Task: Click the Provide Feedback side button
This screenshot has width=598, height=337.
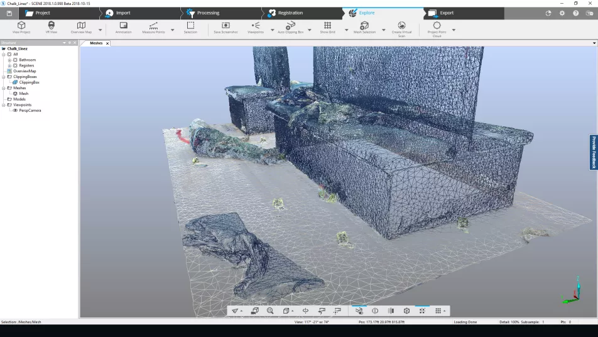Action: pos(593,152)
